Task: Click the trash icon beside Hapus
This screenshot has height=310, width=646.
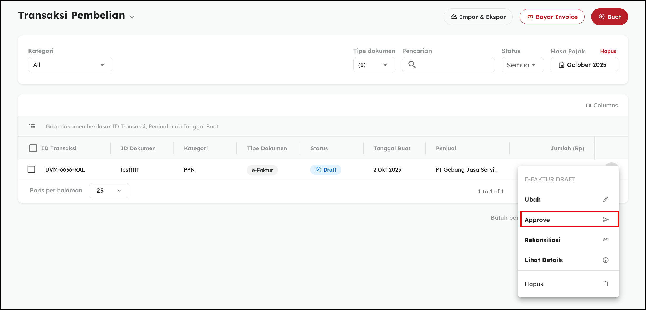Action: [x=605, y=284]
